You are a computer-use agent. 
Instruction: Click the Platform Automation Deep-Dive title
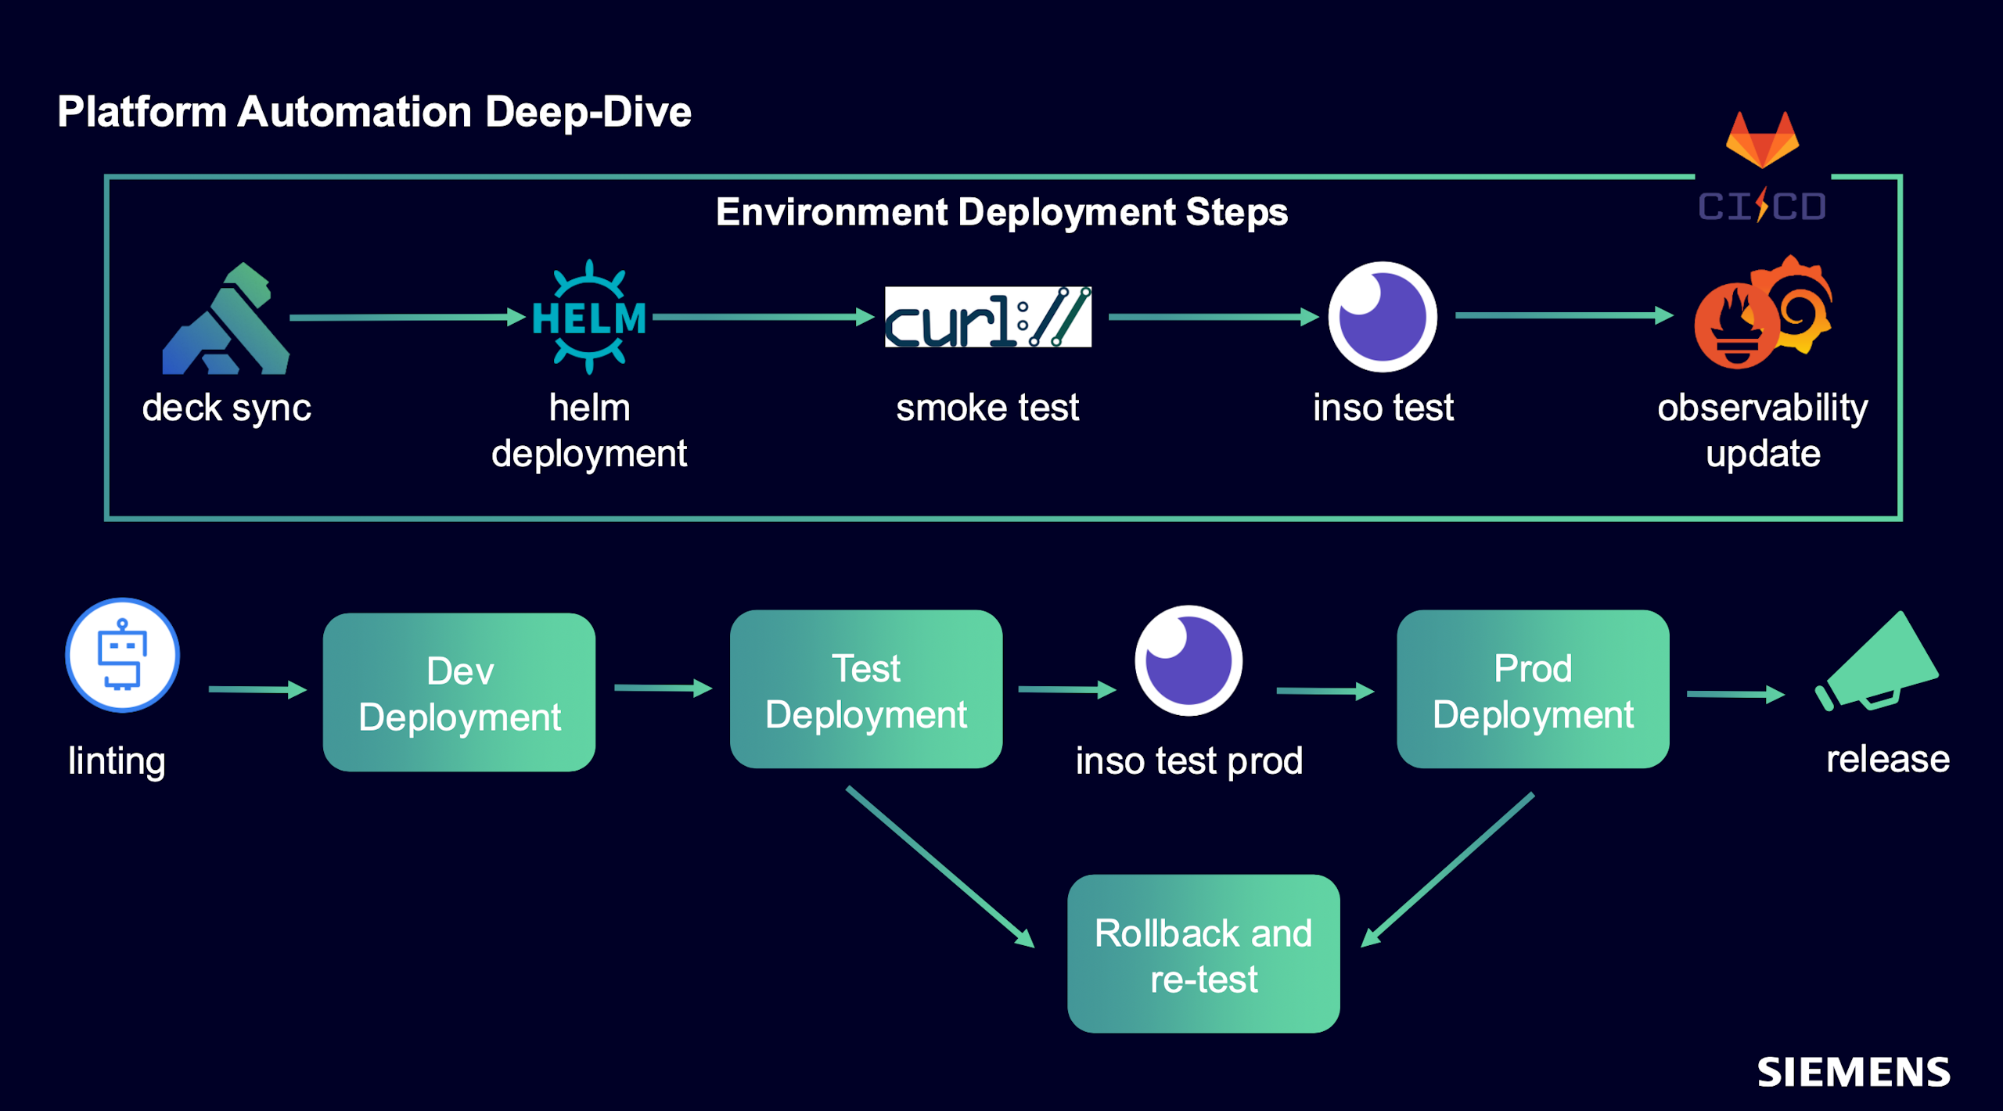(374, 112)
